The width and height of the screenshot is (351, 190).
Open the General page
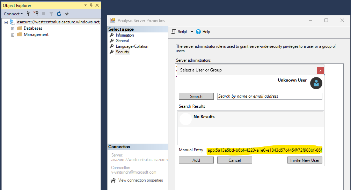click(x=122, y=41)
